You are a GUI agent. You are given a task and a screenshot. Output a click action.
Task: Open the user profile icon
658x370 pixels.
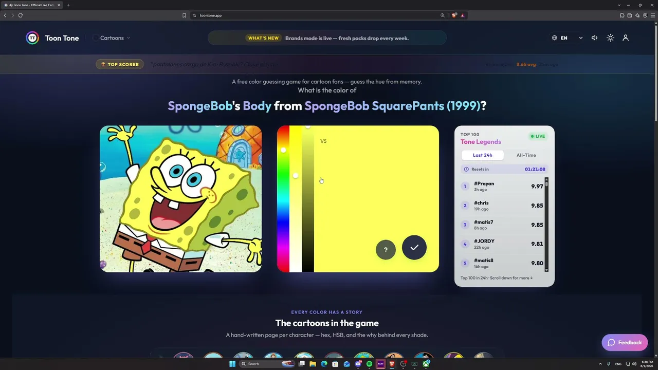[626, 38]
